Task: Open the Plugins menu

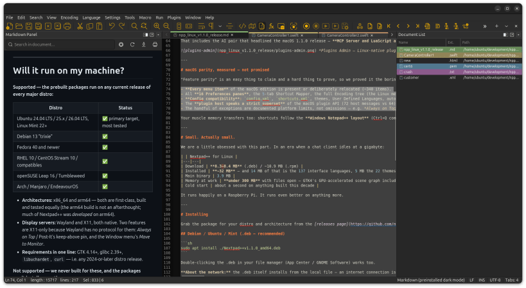Action: click(x=174, y=17)
